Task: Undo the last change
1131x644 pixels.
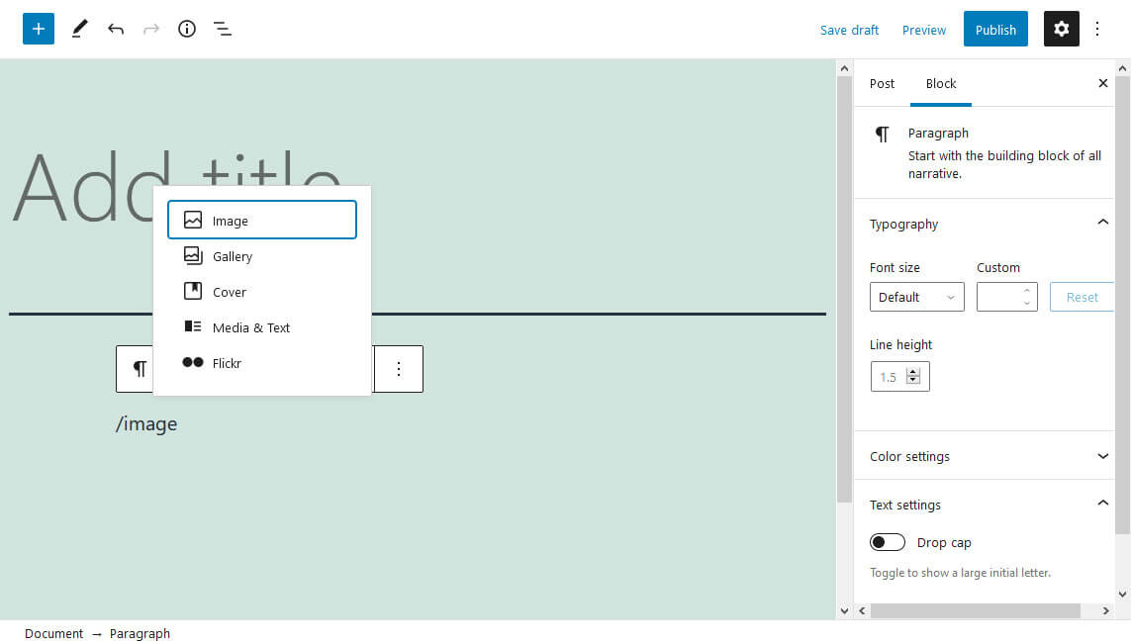Action: tap(116, 29)
